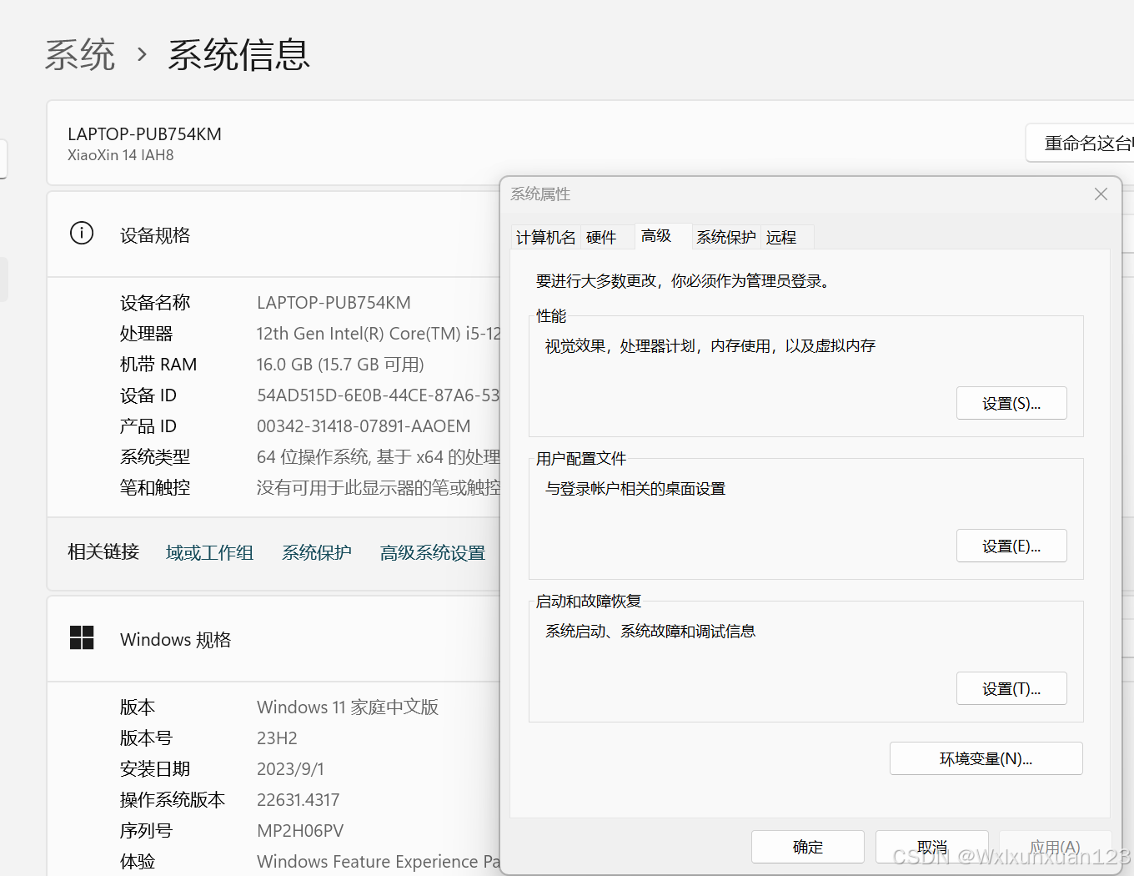This screenshot has width=1134, height=876.
Task: Click the 机带 RAM label
Action: click(158, 365)
